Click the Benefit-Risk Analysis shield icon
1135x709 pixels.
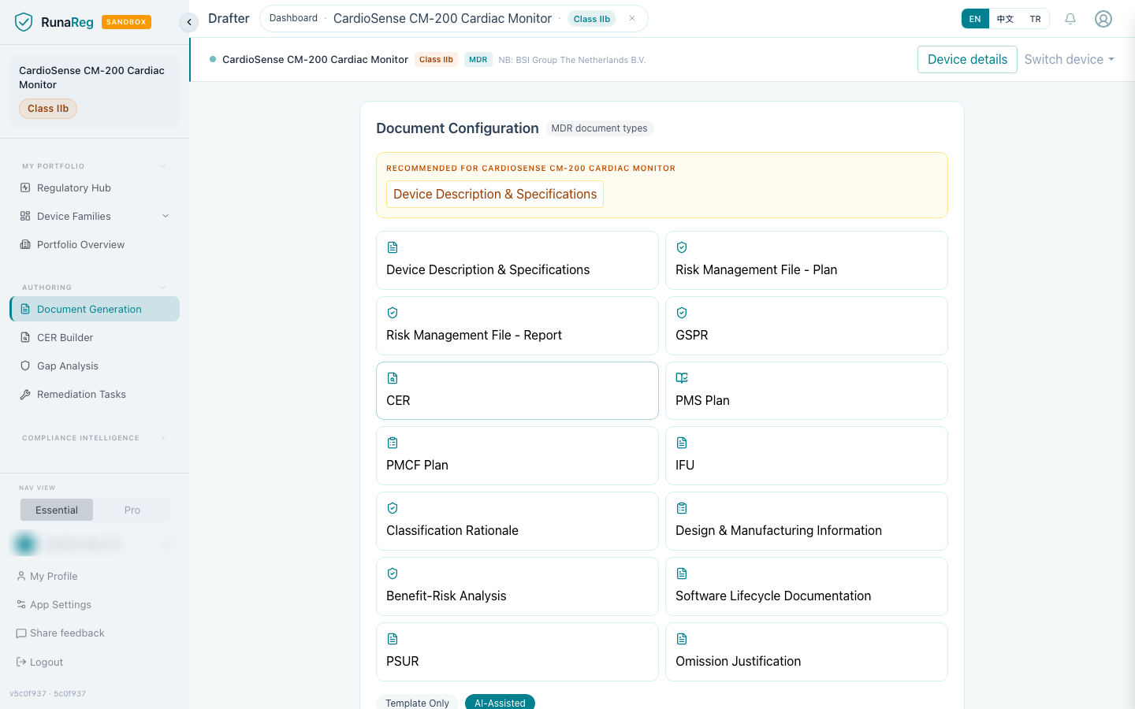tap(393, 574)
